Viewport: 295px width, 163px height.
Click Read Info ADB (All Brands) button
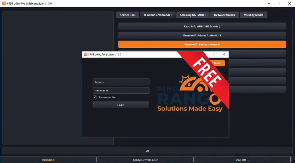(202, 26)
